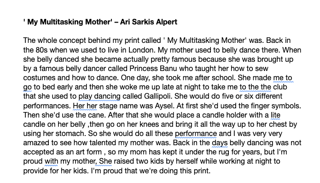Click the title 'My Multitasking Mother' heading
Screen dimensions: 320x183
point(100,22)
